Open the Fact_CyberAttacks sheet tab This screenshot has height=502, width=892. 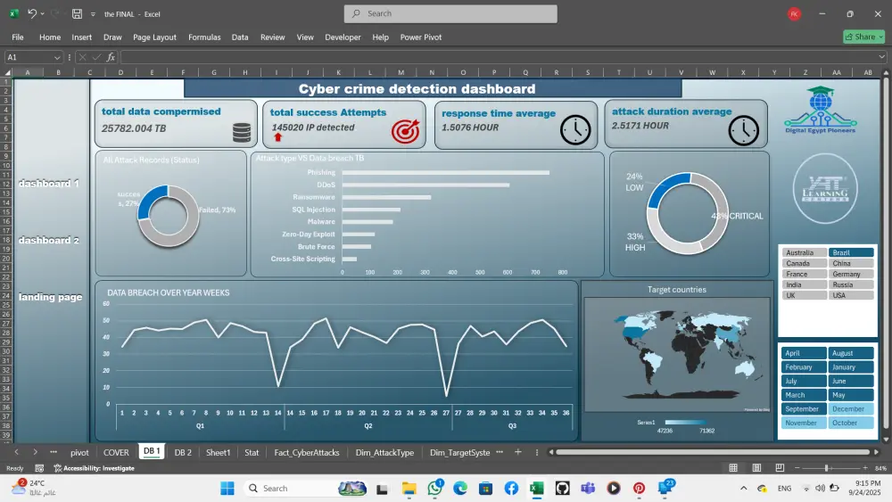pyautogui.click(x=307, y=453)
